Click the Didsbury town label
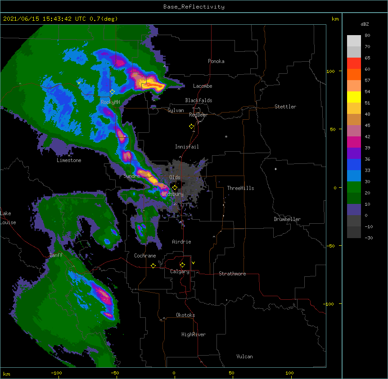 point(173,194)
